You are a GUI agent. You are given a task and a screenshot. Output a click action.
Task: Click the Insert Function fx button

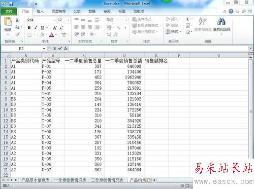(x=66, y=49)
